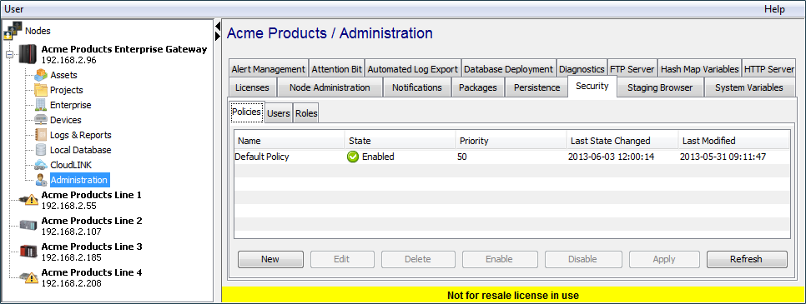Open the Notifications tab

click(417, 87)
